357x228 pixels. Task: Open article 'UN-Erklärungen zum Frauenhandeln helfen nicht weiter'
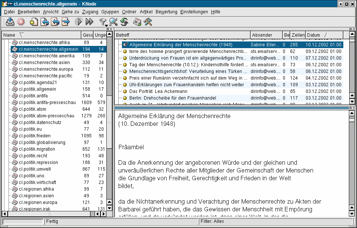(x=187, y=85)
